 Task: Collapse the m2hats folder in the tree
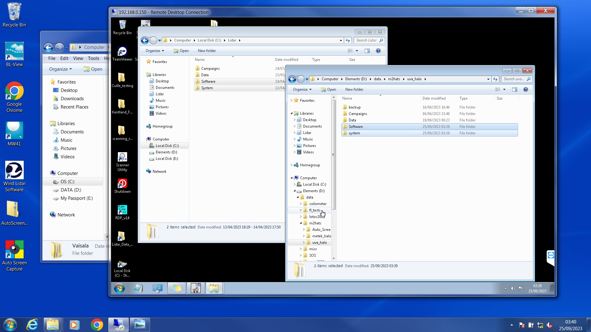(x=301, y=223)
